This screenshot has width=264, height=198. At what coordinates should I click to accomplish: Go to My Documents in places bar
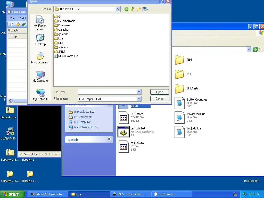click(40, 58)
